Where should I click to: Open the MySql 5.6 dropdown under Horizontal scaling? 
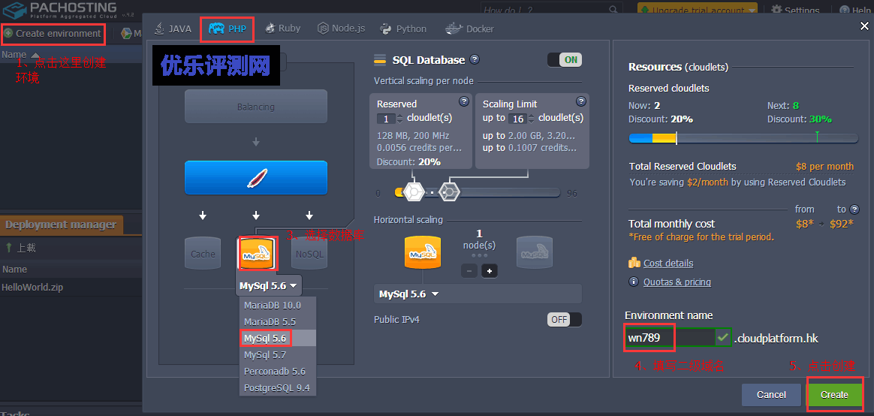408,294
